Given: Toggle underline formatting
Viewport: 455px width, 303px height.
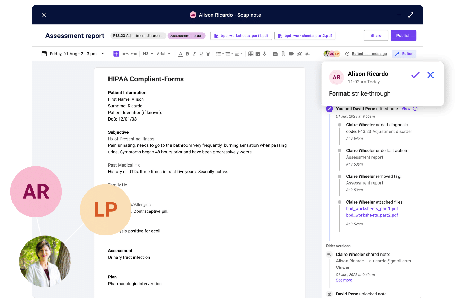Looking at the screenshot, I should [x=201, y=54].
